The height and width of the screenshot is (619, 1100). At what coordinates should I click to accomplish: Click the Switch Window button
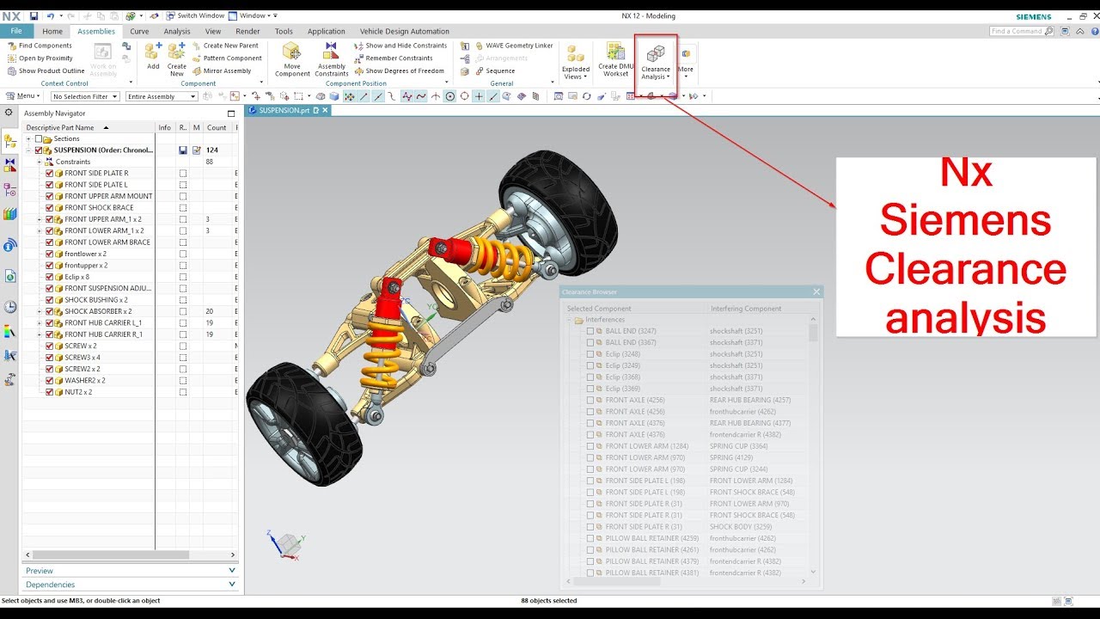point(195,15)
